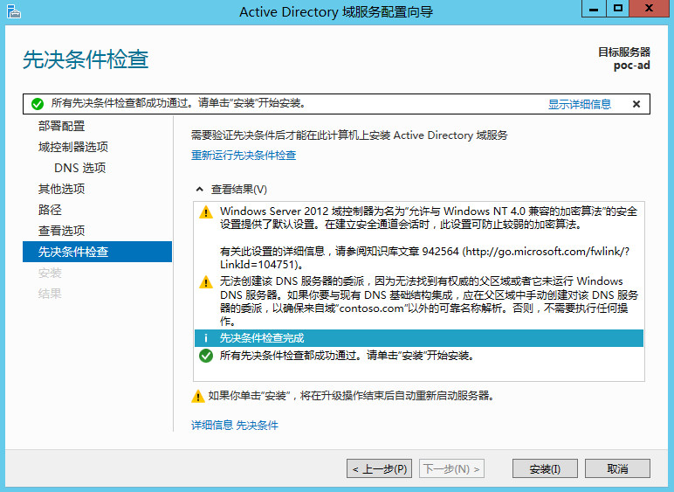Collapse the 查看结果(V) section chevron

[x=199, y=190]
